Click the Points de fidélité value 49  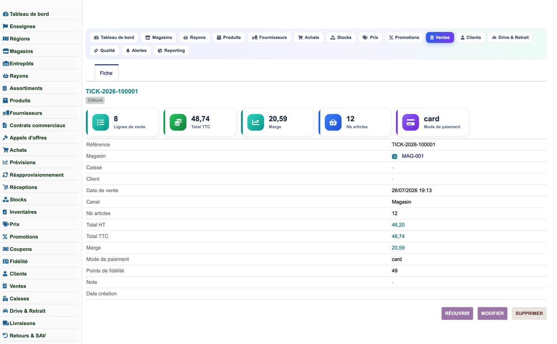coord(395,271)
